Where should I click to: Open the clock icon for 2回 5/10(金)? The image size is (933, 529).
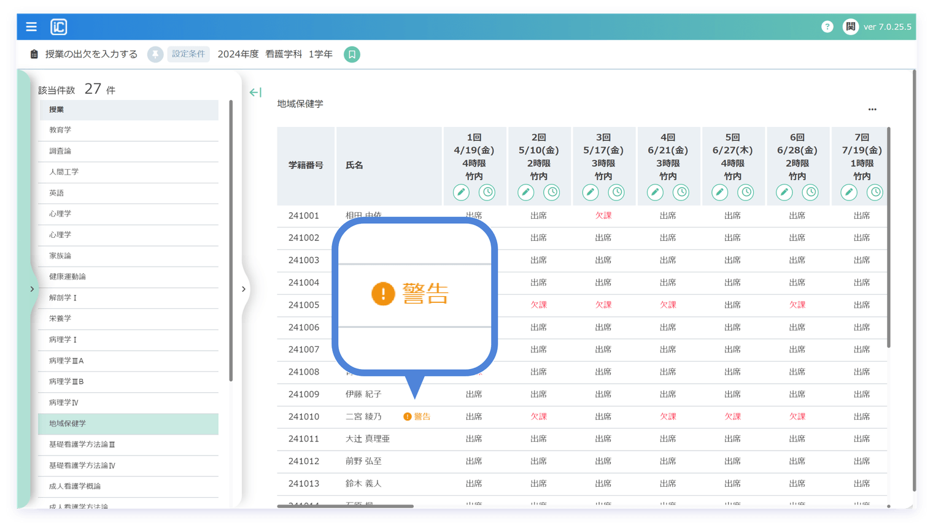pyautogui.click(x=552, y=192)
